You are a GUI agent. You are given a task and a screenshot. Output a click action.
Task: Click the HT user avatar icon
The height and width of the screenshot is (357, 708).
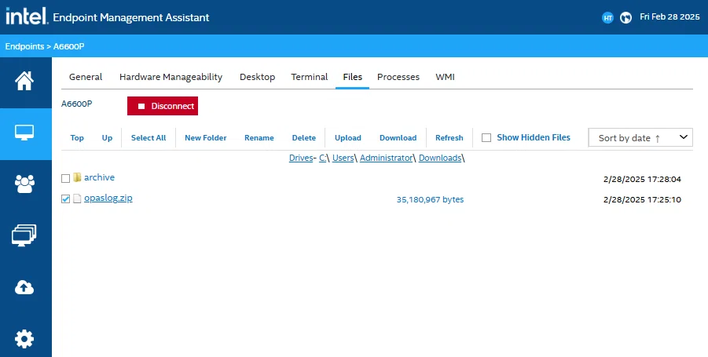[x=607, y=17]
